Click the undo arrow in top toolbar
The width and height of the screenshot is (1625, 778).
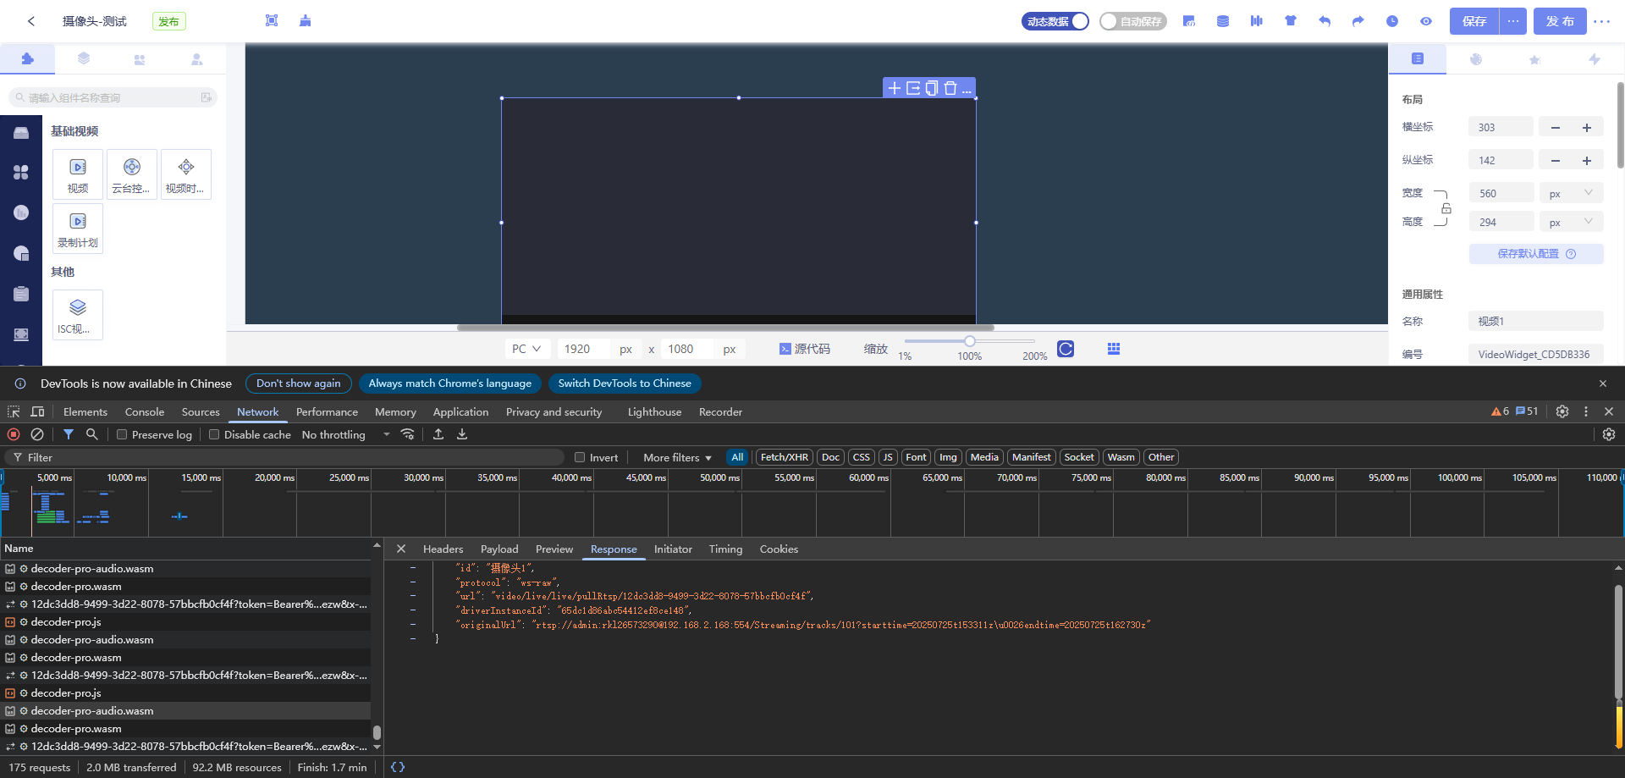pos(1325,21)
